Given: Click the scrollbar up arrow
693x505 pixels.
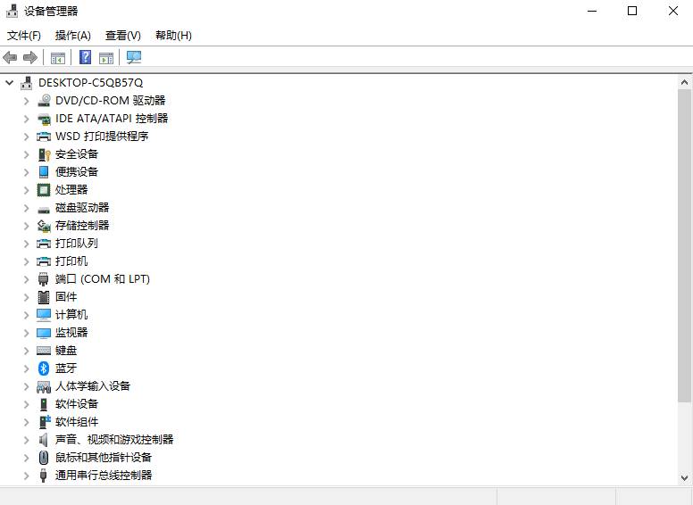Looking at the screenshot, I should tap(684, 82).
